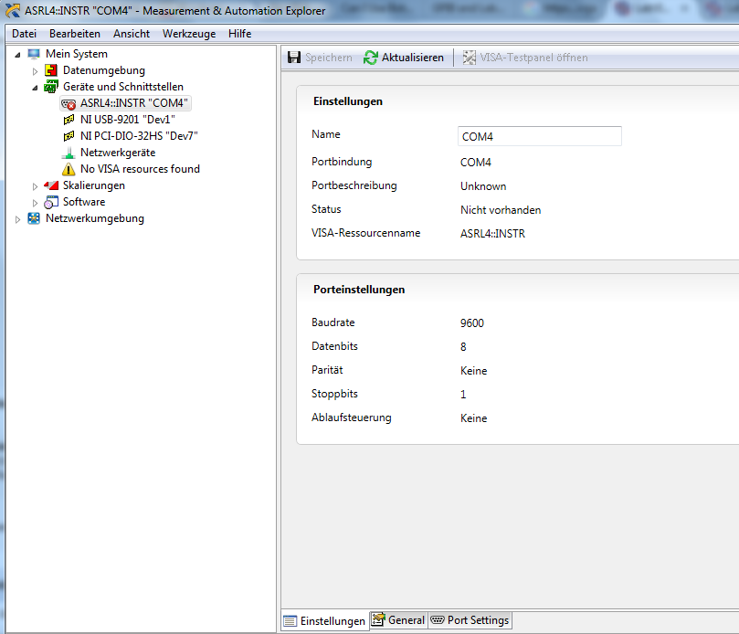
Task: Click the Status value Nicht vorhanden
Action: point(501,210)
